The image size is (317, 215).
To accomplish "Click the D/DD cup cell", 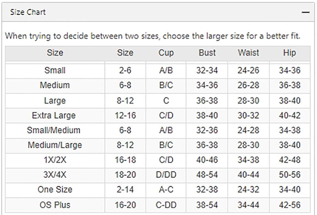I will pyautogui.click(x=166, y=175).
